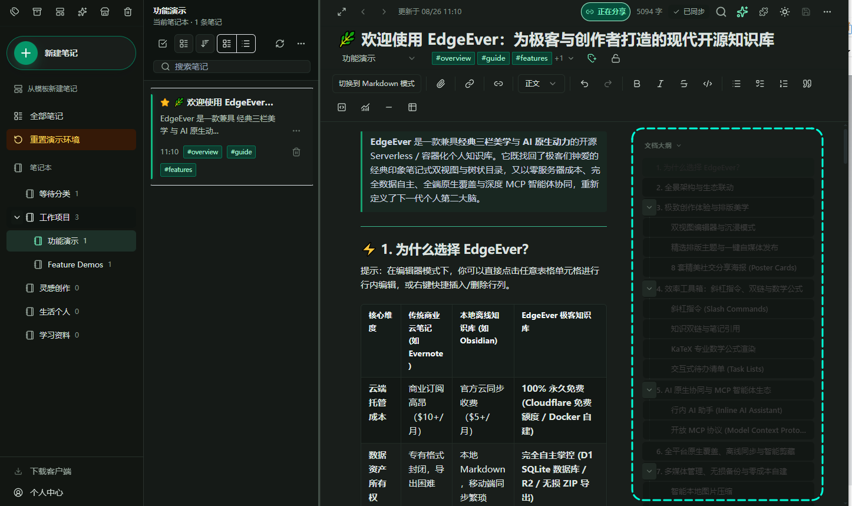This screenshot has width=852, height=506.
Task: Insert a horizontal divider line
Action: (389, 107)
